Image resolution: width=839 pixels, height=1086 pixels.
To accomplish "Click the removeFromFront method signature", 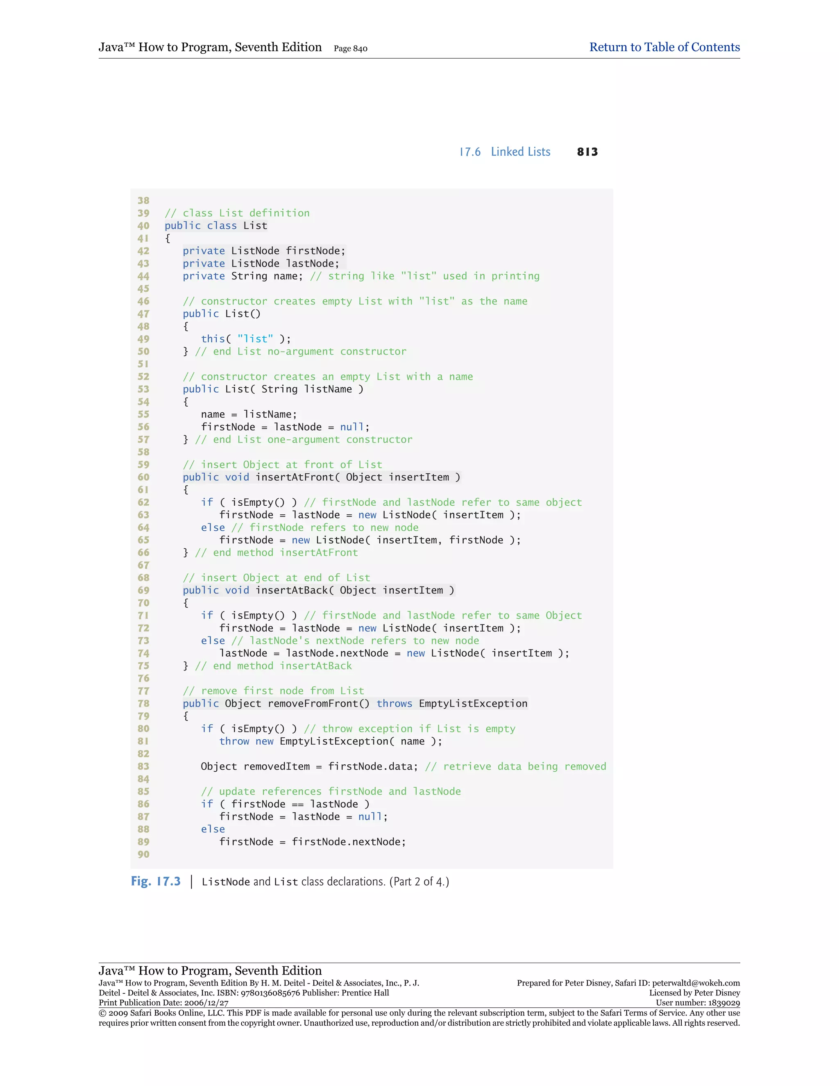I will click(355, 704).
